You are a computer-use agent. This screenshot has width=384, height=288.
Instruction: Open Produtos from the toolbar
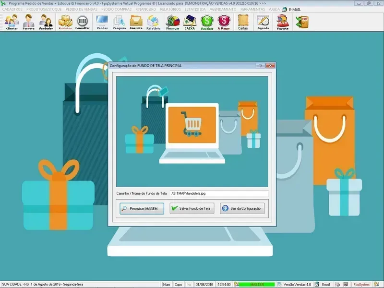pos(65,22)
